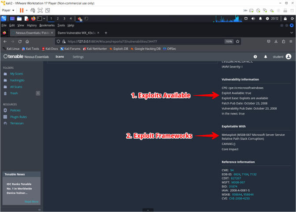Collapse the Nessus sidebar with the bottom arrow
Screen dimensions: 296x212
click(x=39, y=209)
